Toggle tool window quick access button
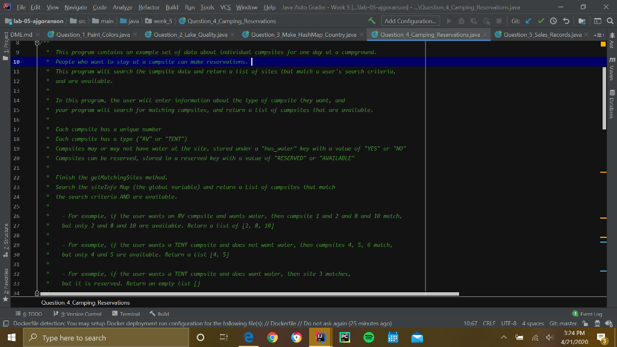The height and width of the screenshot is (347, 617). coord(6,324)
